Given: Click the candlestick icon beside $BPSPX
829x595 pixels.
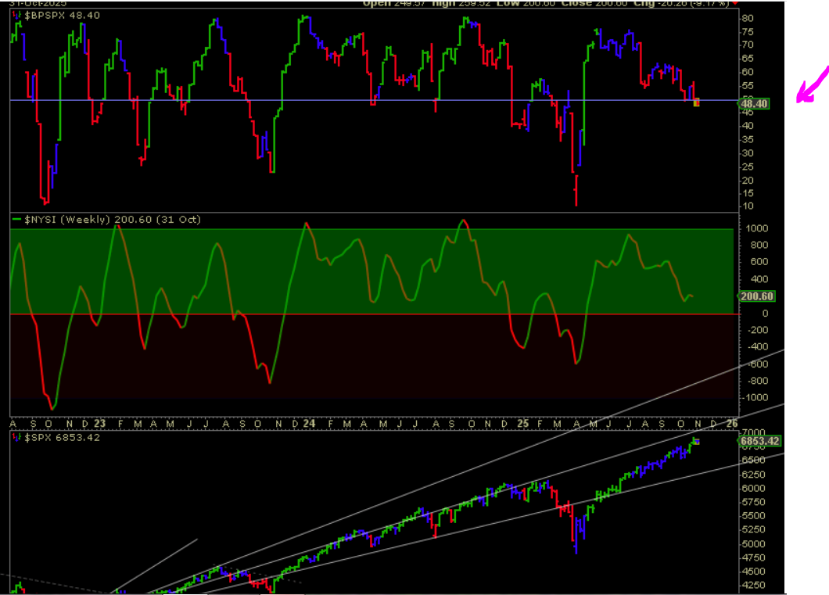Looking at the screenshot, I should pyautogui.click(x=17, y=16).
